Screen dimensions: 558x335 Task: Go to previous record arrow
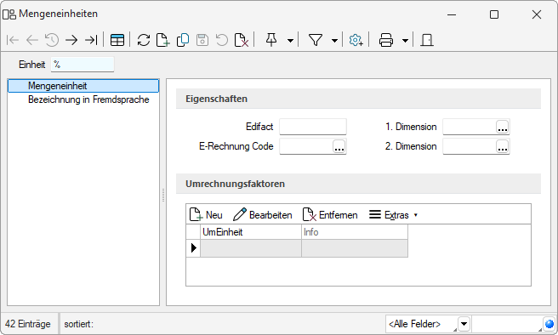pyautogui.click(x=32, y=40)
